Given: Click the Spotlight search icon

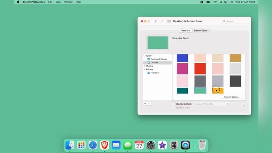Looking at the screenshot, I should 221,2.
